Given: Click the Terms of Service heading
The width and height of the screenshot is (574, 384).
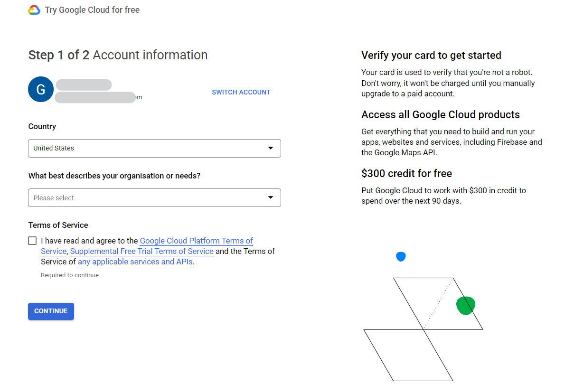Looking at the screenshot, I should click(x=58, y=225).
